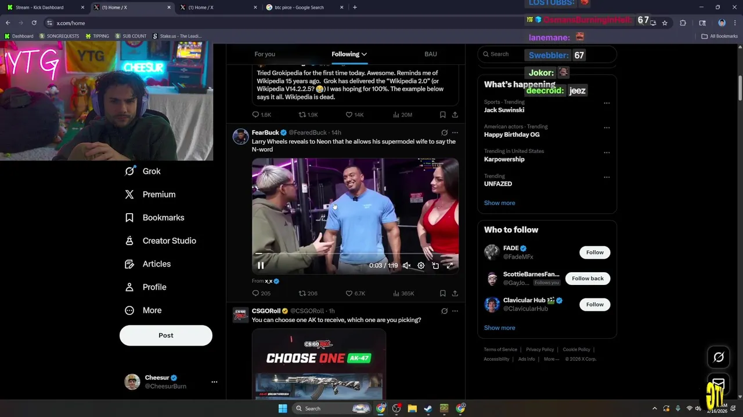743x417 pixels.
Task: Expand the footer More menu
Action: click(551, 359)
